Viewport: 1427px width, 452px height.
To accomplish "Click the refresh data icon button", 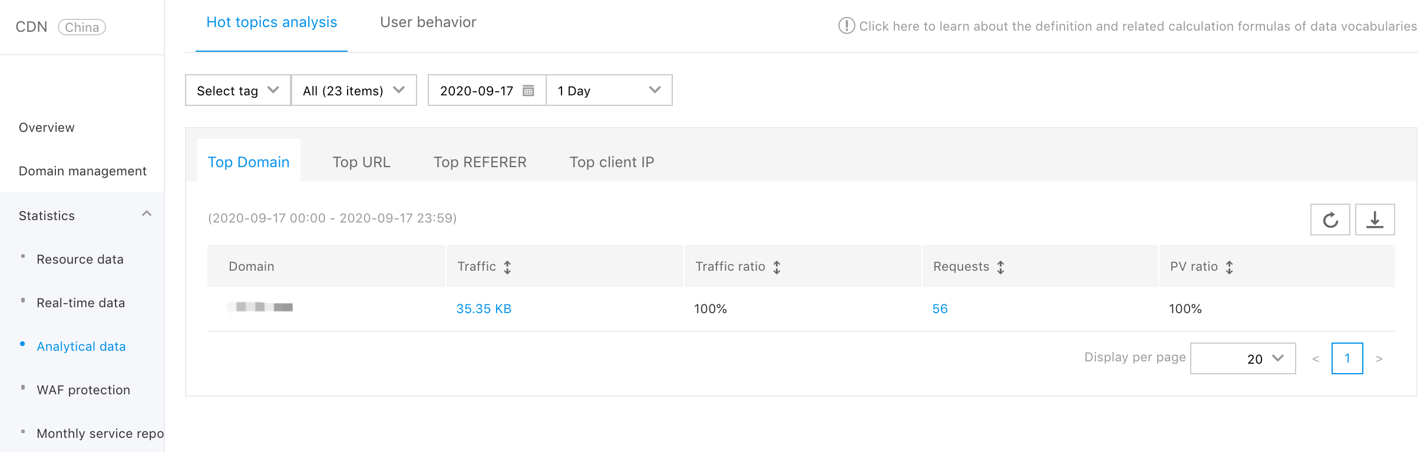I will pyautogui.click(x=1330, y=220).
